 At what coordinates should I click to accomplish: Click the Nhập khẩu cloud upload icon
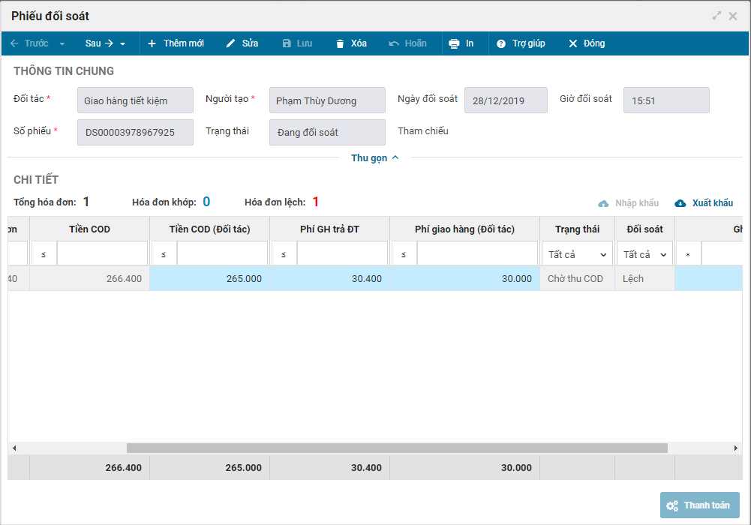pos(603,203)
